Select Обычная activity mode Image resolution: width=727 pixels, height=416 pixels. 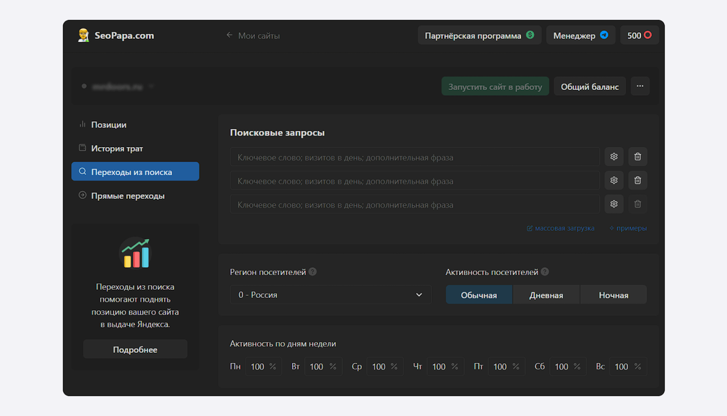point(479,295)
